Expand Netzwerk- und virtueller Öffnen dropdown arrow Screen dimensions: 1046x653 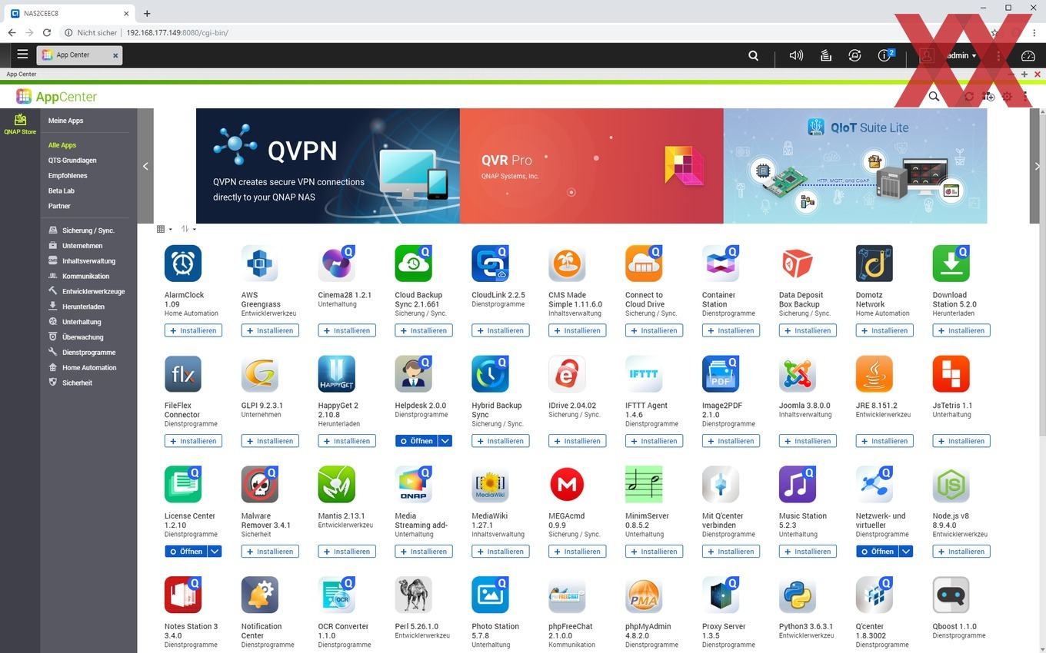(x=906, y=552)
